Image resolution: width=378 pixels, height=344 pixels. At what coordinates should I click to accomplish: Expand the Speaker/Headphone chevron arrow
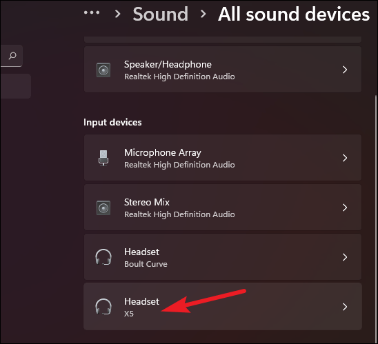coord(345,70)
